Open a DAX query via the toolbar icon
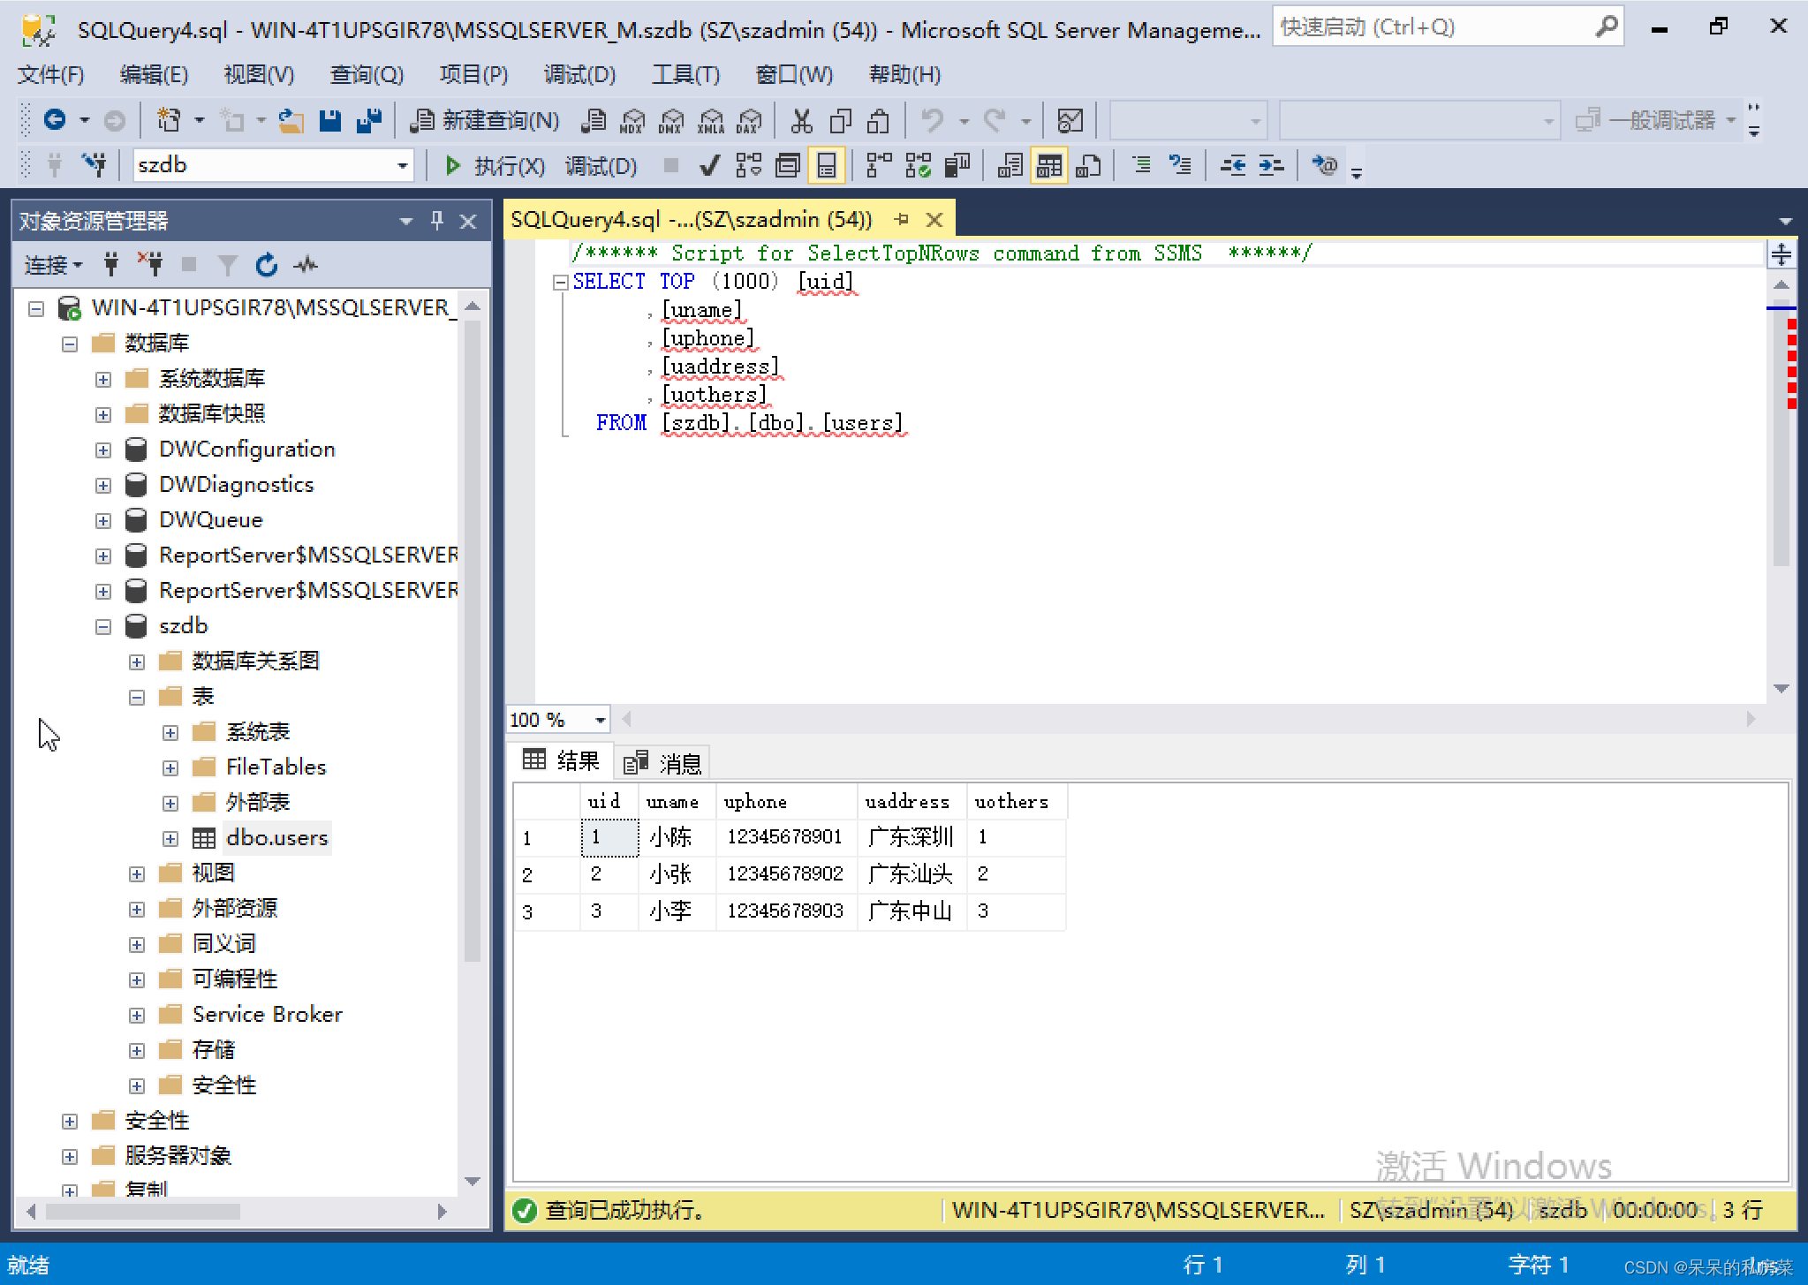 749,120
